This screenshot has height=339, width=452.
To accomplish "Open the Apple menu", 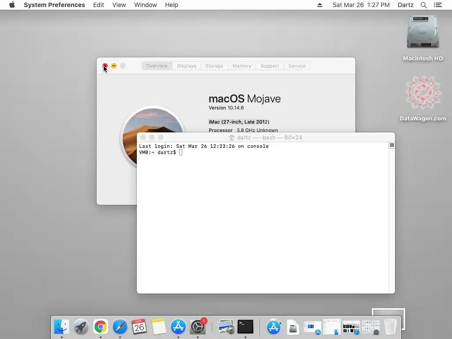I will point(12,5).
